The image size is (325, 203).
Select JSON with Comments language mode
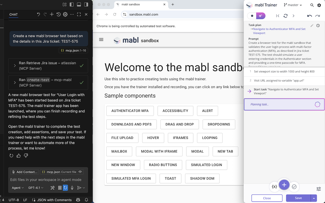[52, 200]
